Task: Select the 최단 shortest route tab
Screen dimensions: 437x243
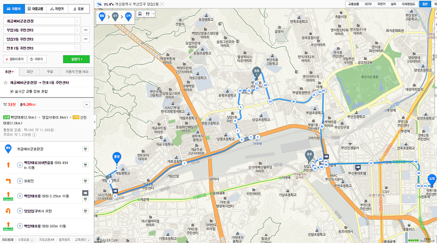Action: [x=29, y=72]
